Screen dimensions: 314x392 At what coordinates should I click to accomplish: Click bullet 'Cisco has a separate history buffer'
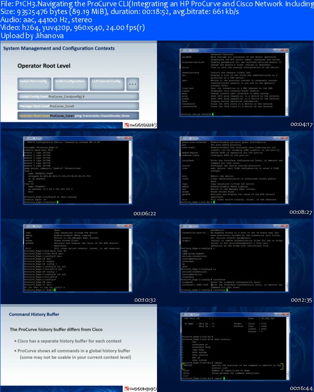[x=68, y=341]
